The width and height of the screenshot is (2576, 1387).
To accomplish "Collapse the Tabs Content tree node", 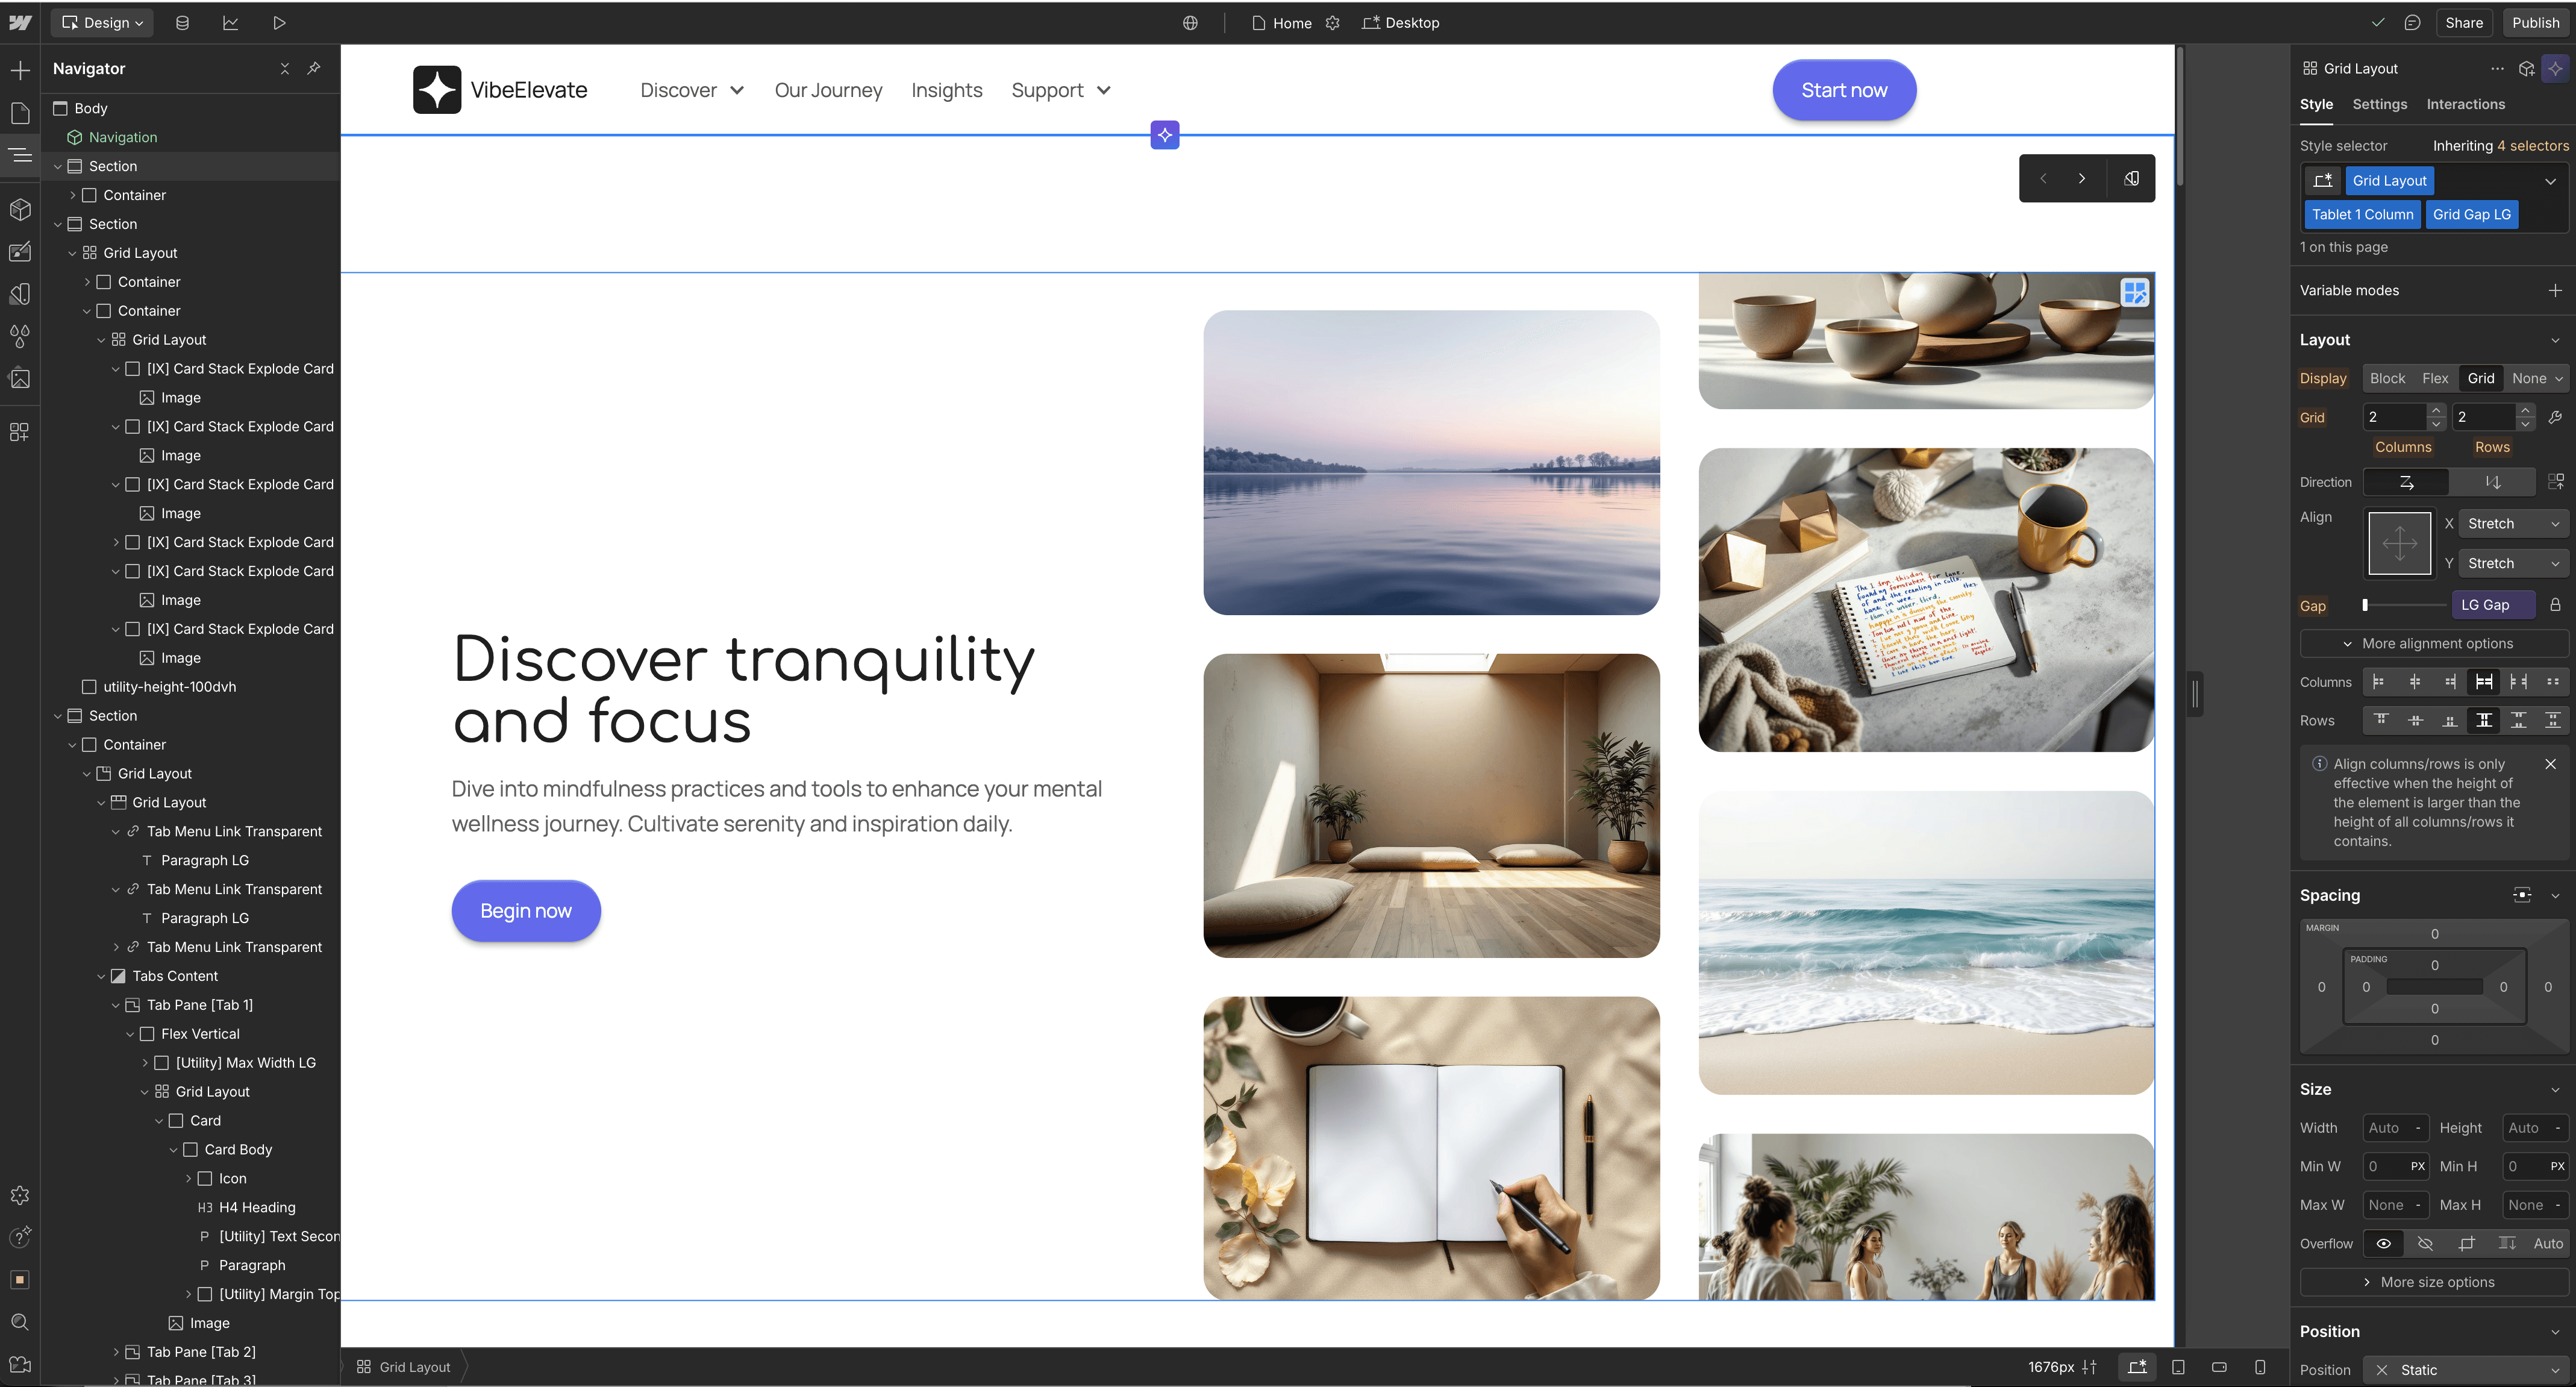I will tap(102, 976).
